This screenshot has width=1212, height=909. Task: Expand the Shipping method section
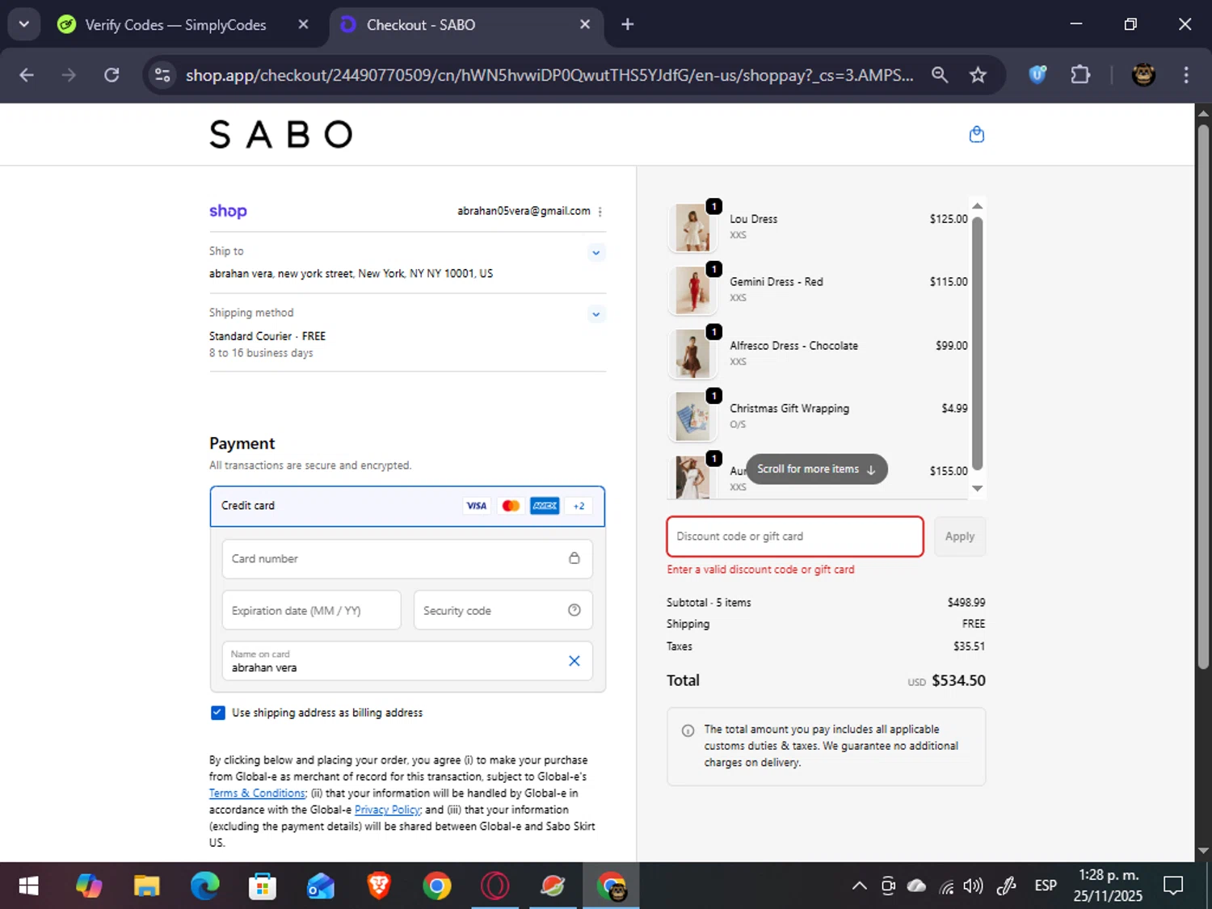(x=595, y=314)
